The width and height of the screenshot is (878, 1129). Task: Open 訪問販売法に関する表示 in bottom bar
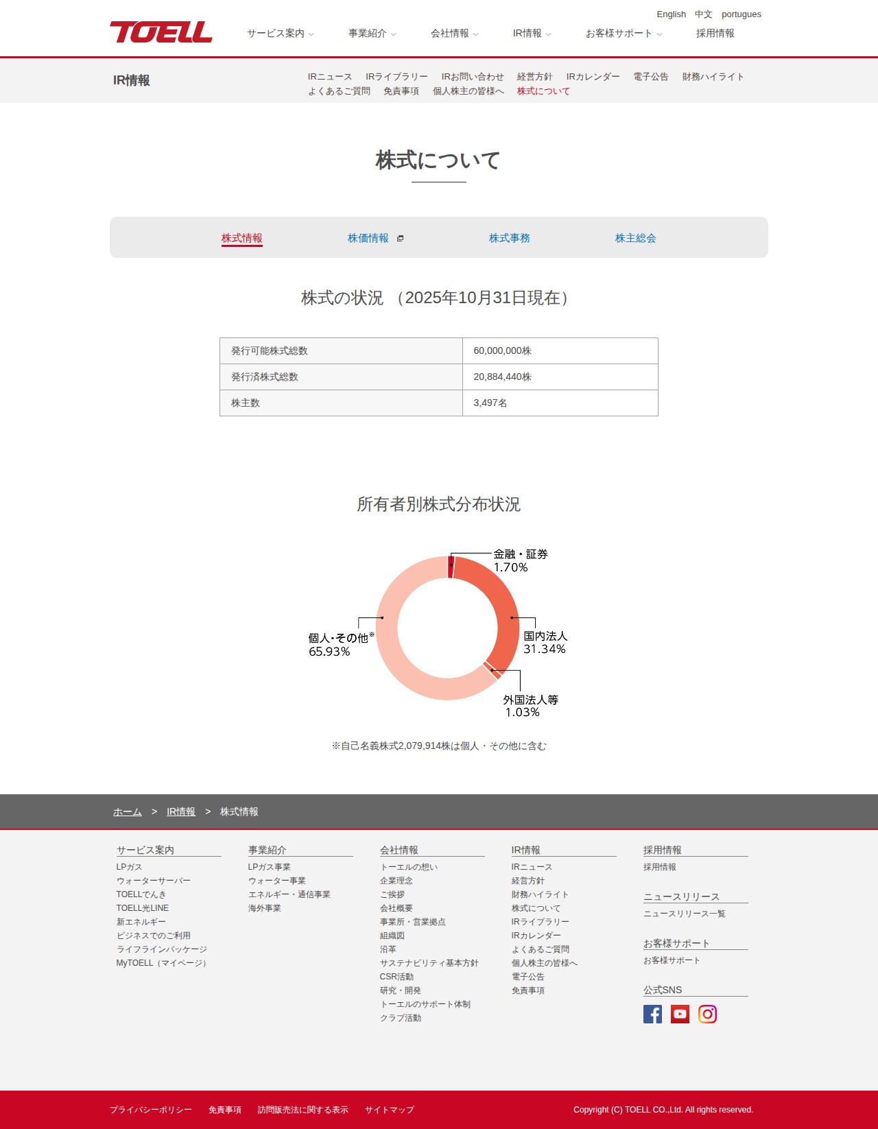(303, 1110)
